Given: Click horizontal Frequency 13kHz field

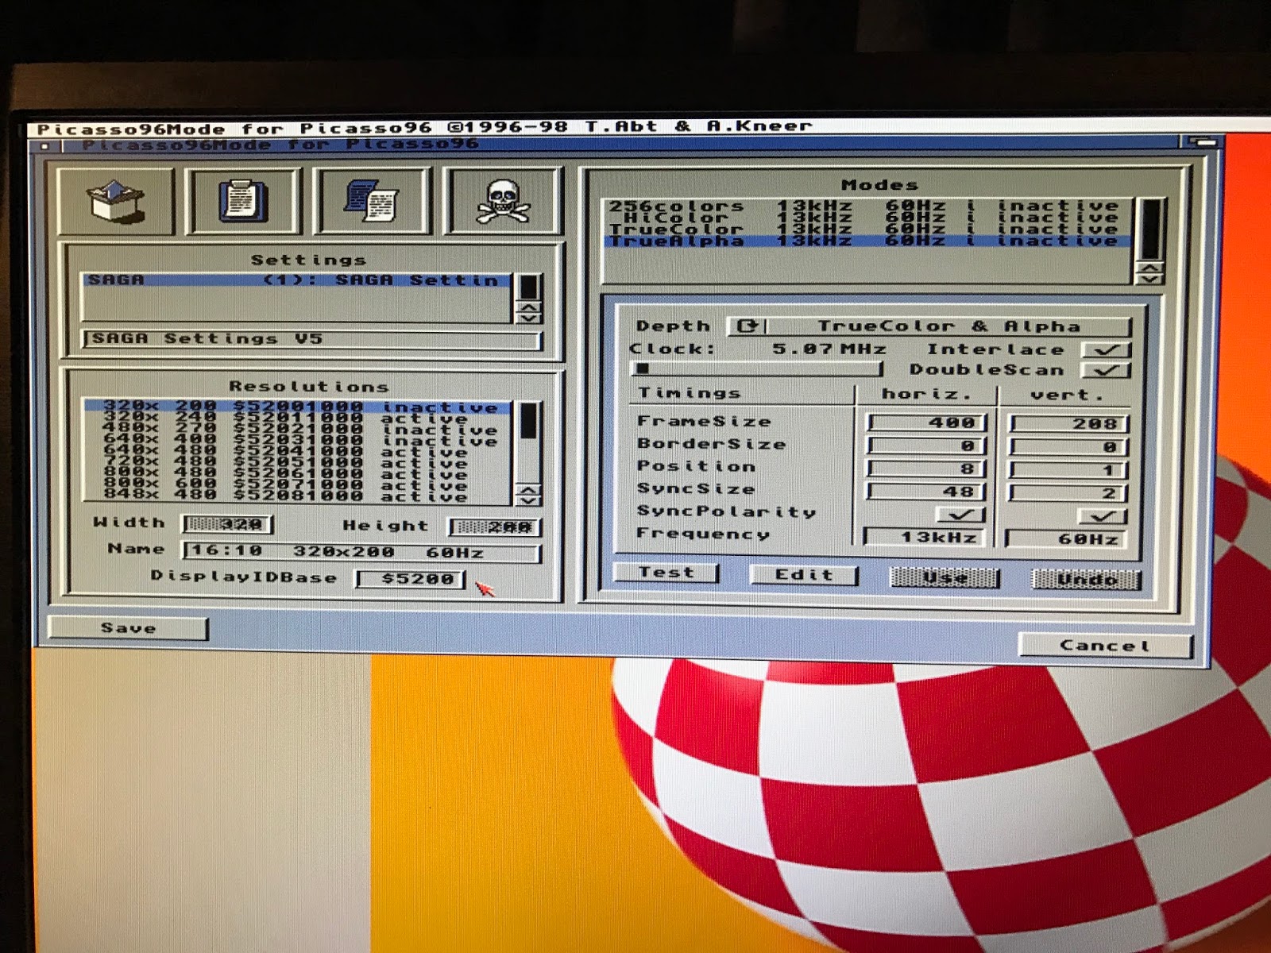Looking at the screenshot, I should [x=923, y=538].
